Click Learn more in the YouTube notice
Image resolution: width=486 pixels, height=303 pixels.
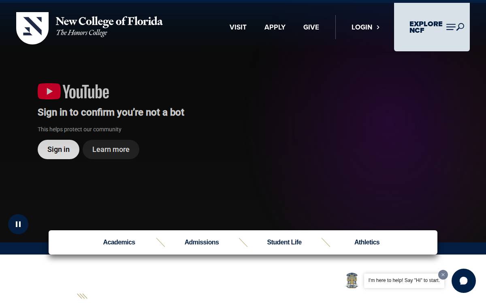(111, 149)
